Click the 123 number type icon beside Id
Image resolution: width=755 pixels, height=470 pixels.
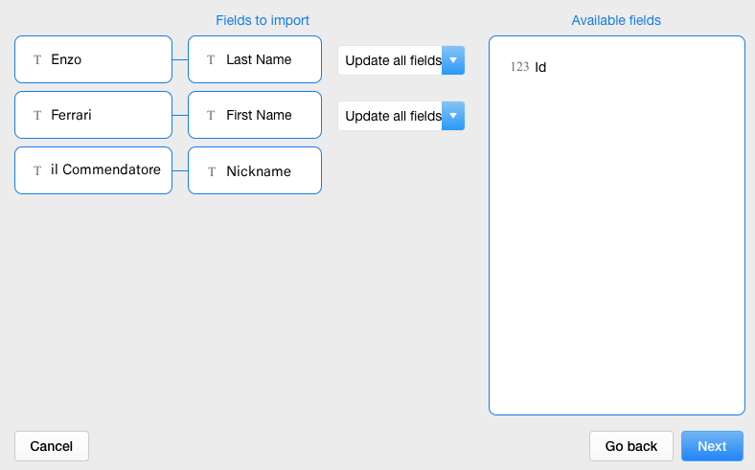point(519,67)
